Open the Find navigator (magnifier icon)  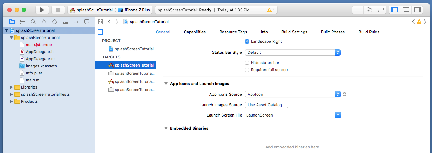(x=33, y=22)
